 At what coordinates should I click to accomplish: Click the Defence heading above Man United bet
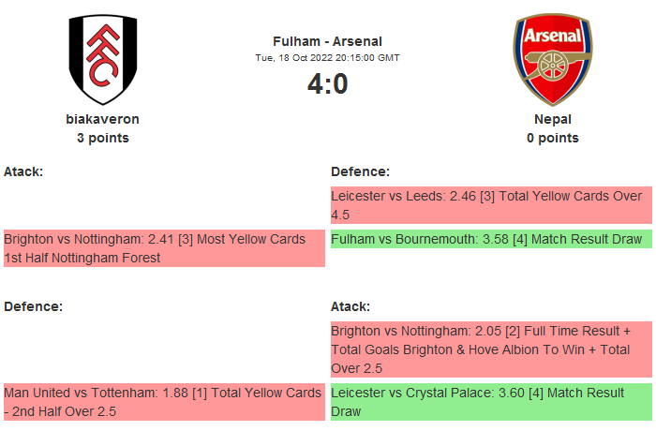point(33,306)
